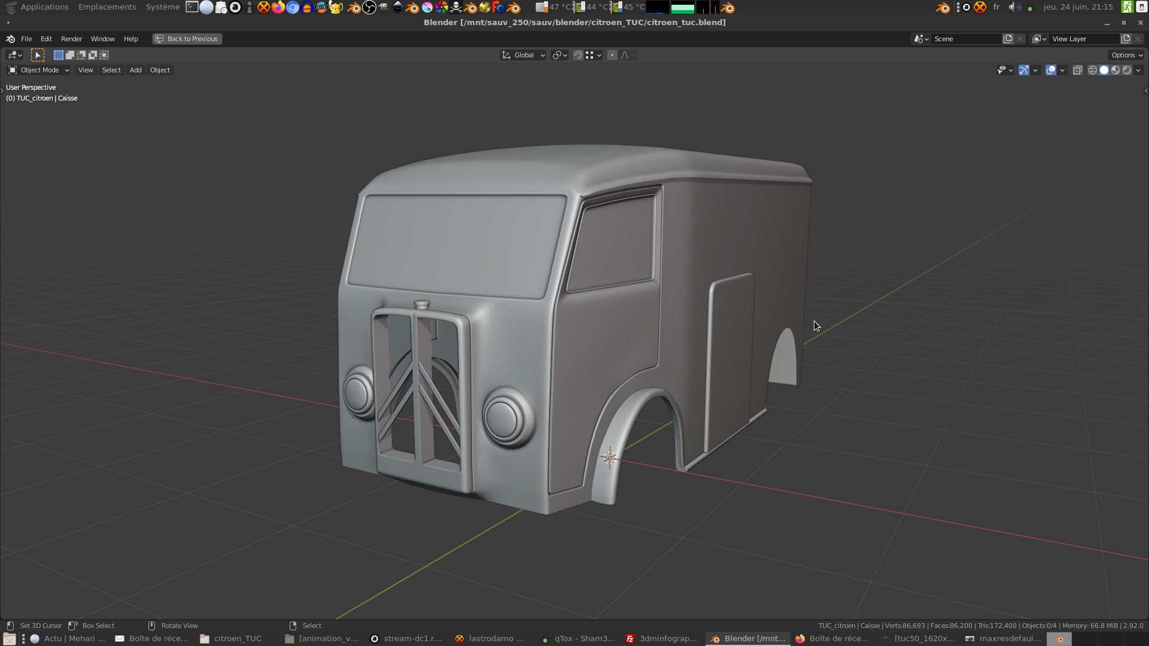This screenshot has width=1149, height=646.
Task: Open the viewport Add menu
Action: tap(136, 70)
